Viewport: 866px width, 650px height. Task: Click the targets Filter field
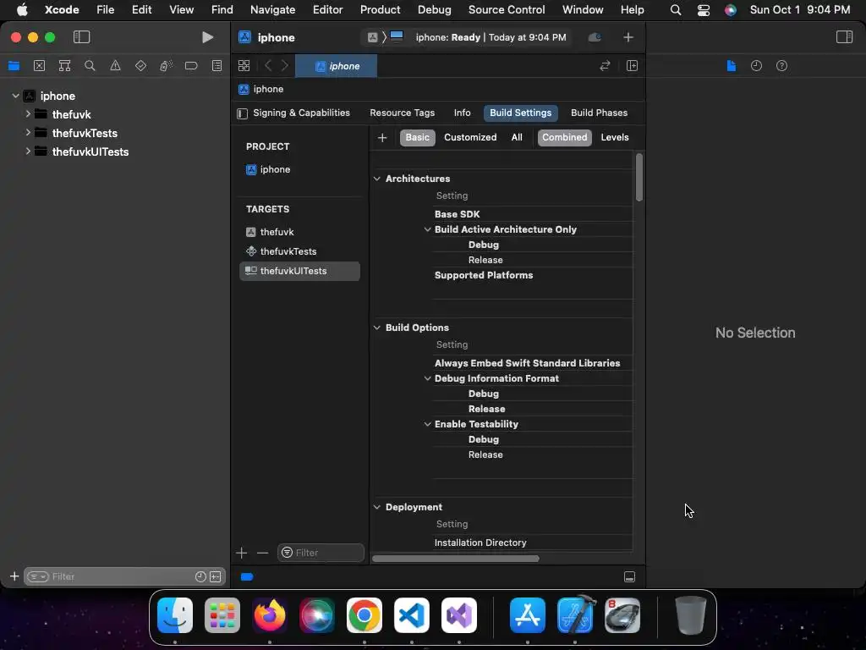[x=321, y=553]
